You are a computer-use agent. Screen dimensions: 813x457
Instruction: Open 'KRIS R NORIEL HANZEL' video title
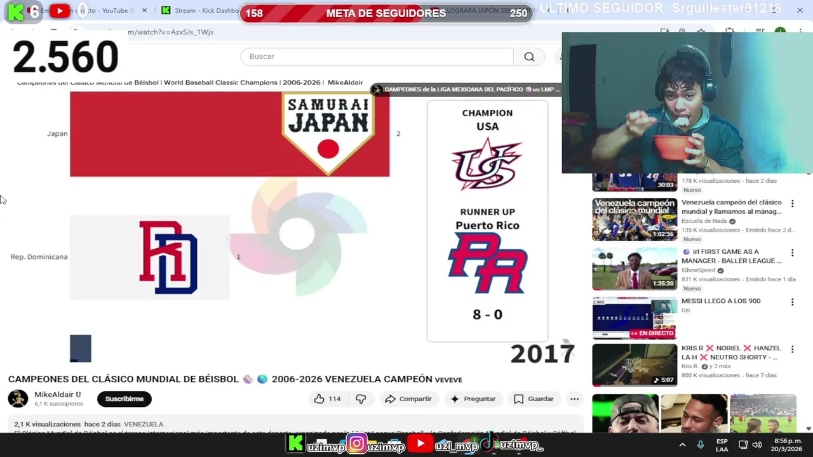pyautogui.click(x=731, y=352)
